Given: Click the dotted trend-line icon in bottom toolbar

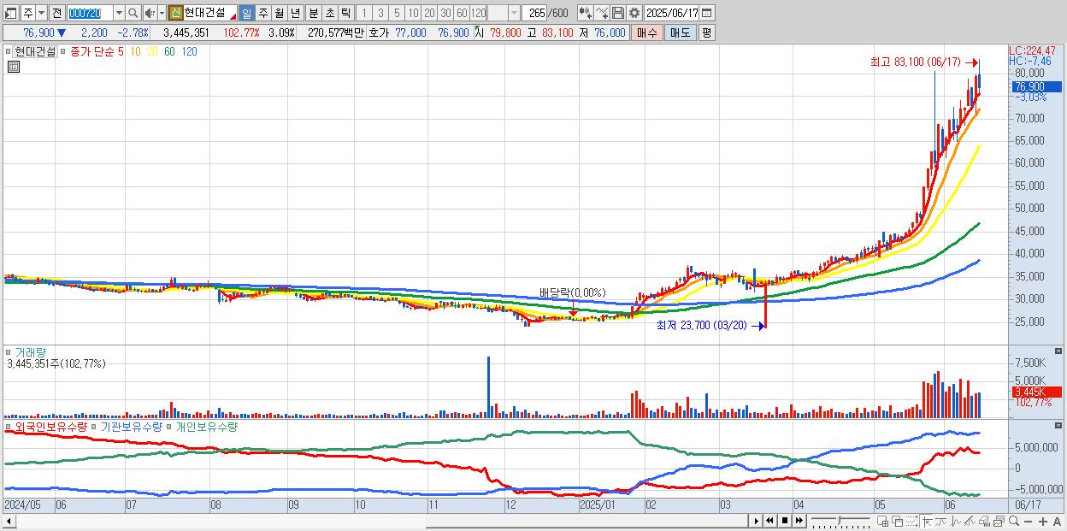Looking at the screenshot, I should click(x=911, y=521).
